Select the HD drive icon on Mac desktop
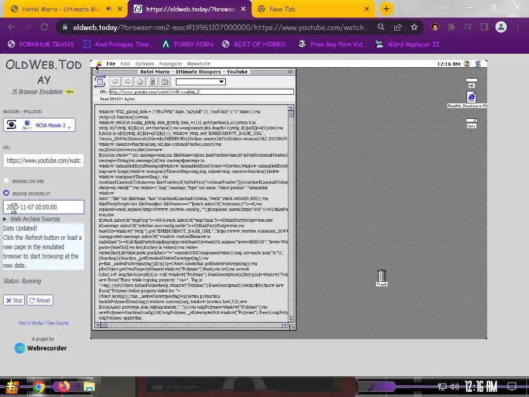The height and width of the screenshot is (397, 529). 471,83
